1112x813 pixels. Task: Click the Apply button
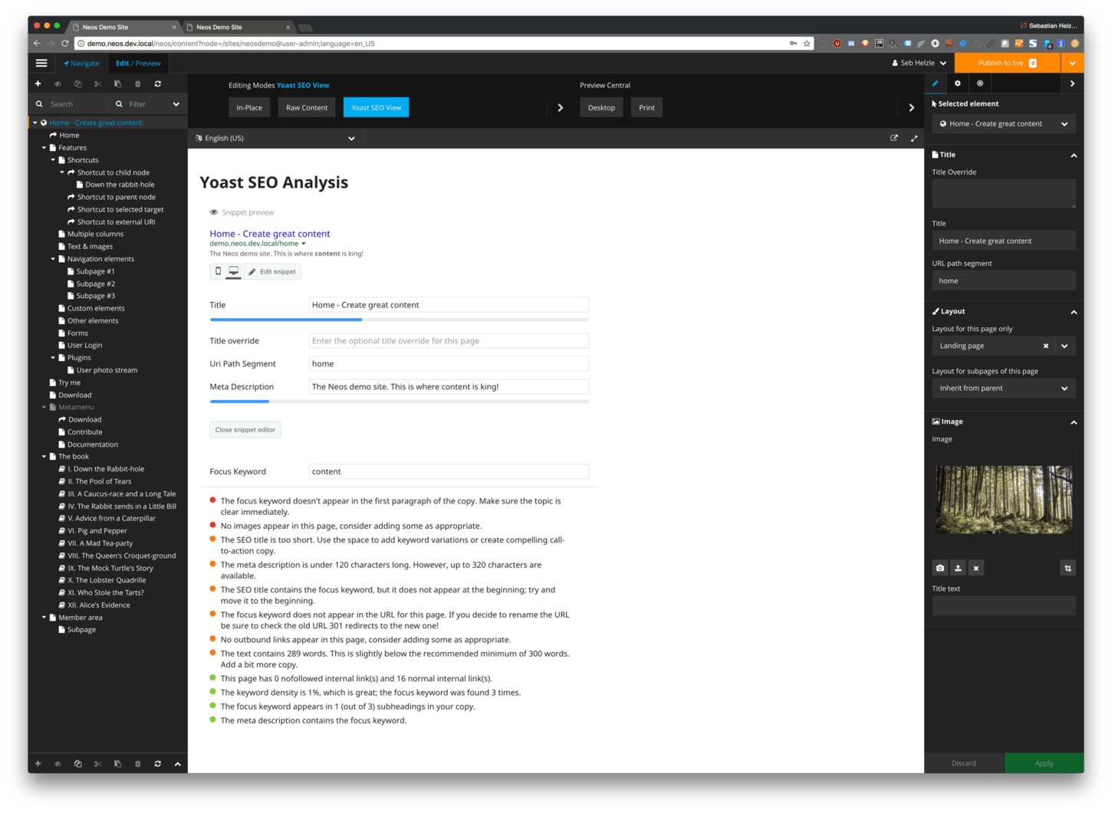(1044, 763)
